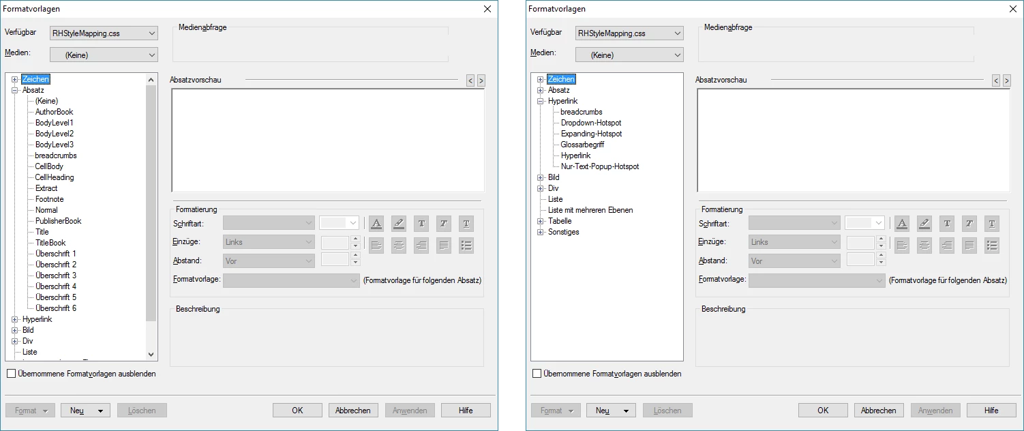Screen dimensions: 1024x431
Task: Select Footnote style in left dialog
Action: pyautogui.click(x=49, y=199)
